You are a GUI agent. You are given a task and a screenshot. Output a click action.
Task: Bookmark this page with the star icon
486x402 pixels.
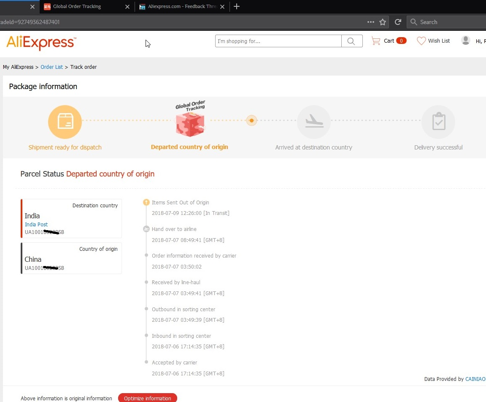(383, 22)
